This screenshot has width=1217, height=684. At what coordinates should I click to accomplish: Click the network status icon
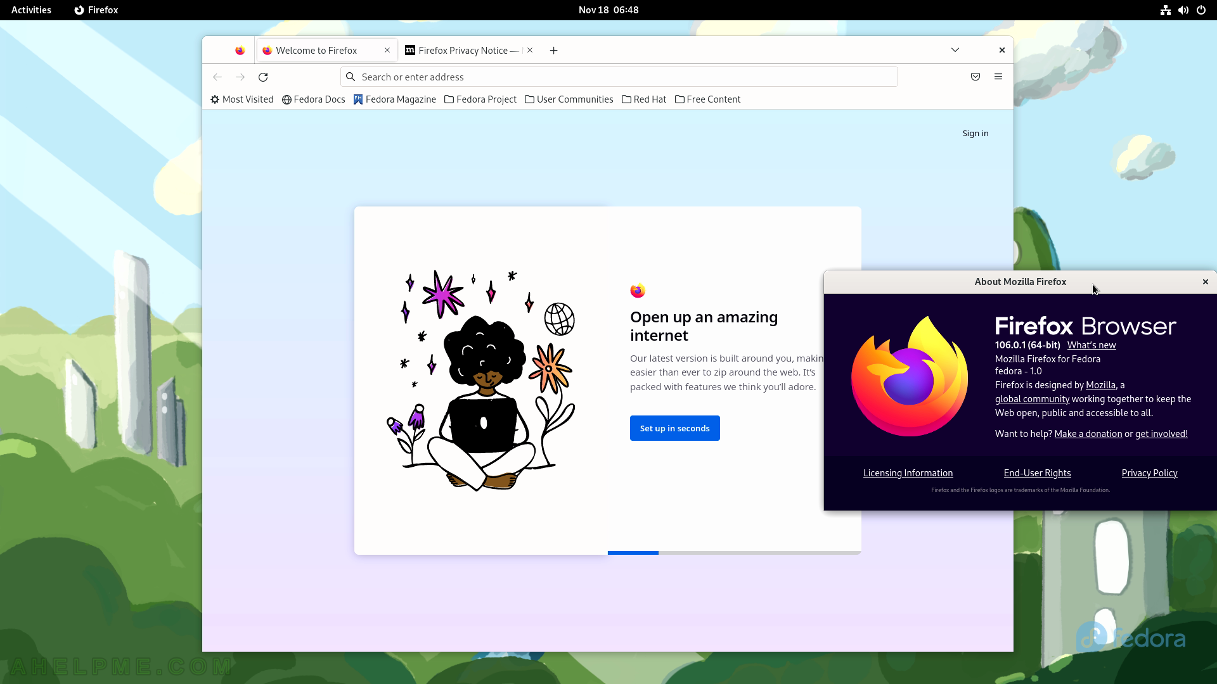point(1166,10)
